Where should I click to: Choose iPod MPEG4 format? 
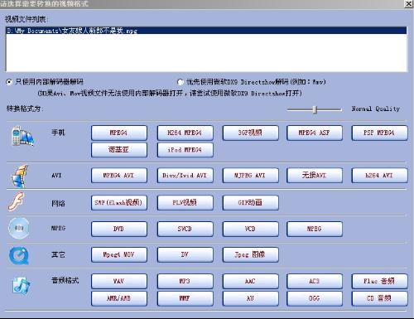pos(185,150)
